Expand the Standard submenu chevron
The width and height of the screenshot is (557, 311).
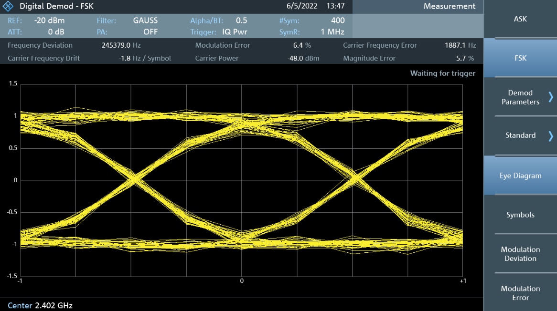coord(550,135)
